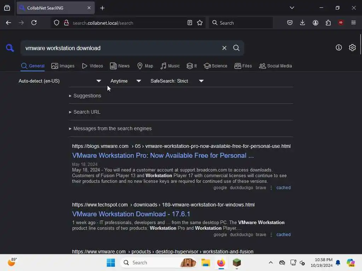The image size is (362, 271).
Task: Expand the Suggestions section
Action: click(85, 96)
